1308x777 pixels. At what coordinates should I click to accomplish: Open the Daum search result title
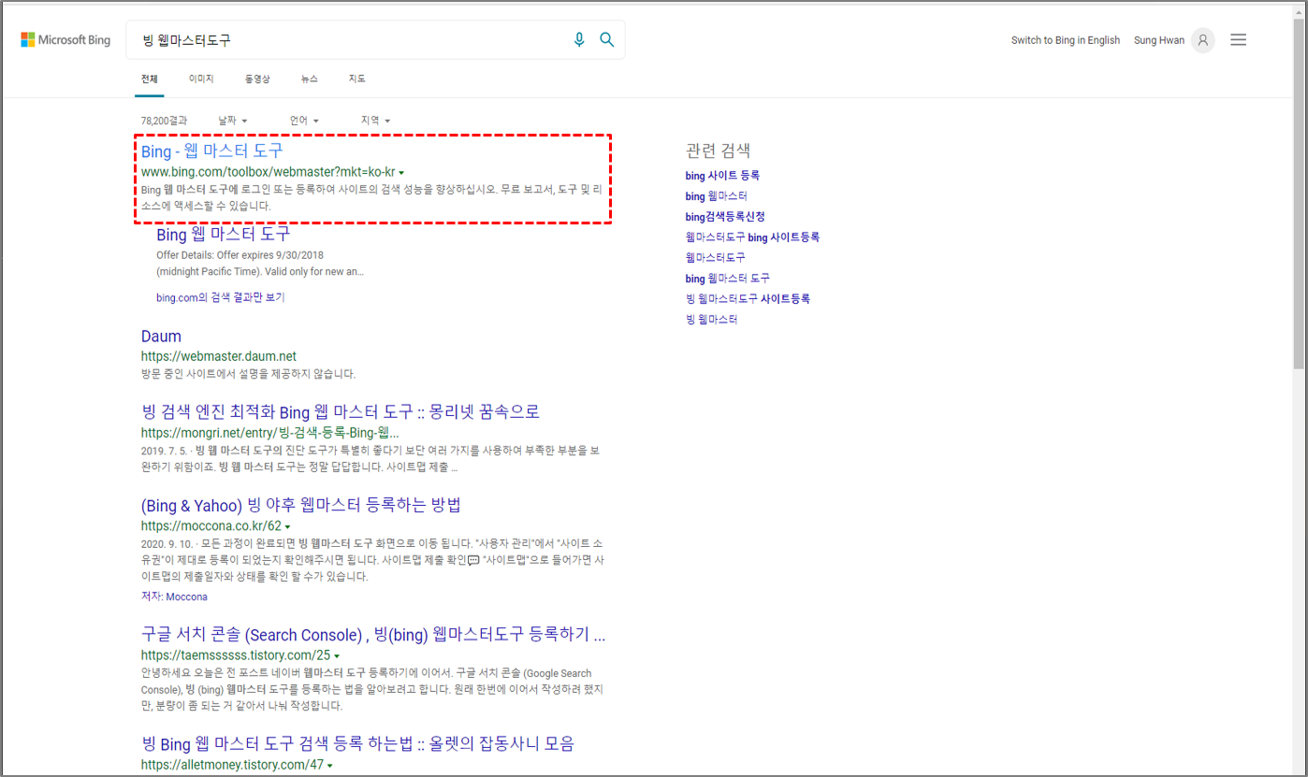tap(161, 337)
